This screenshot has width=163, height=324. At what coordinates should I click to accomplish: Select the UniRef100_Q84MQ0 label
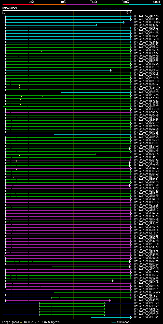click(146, 255)
